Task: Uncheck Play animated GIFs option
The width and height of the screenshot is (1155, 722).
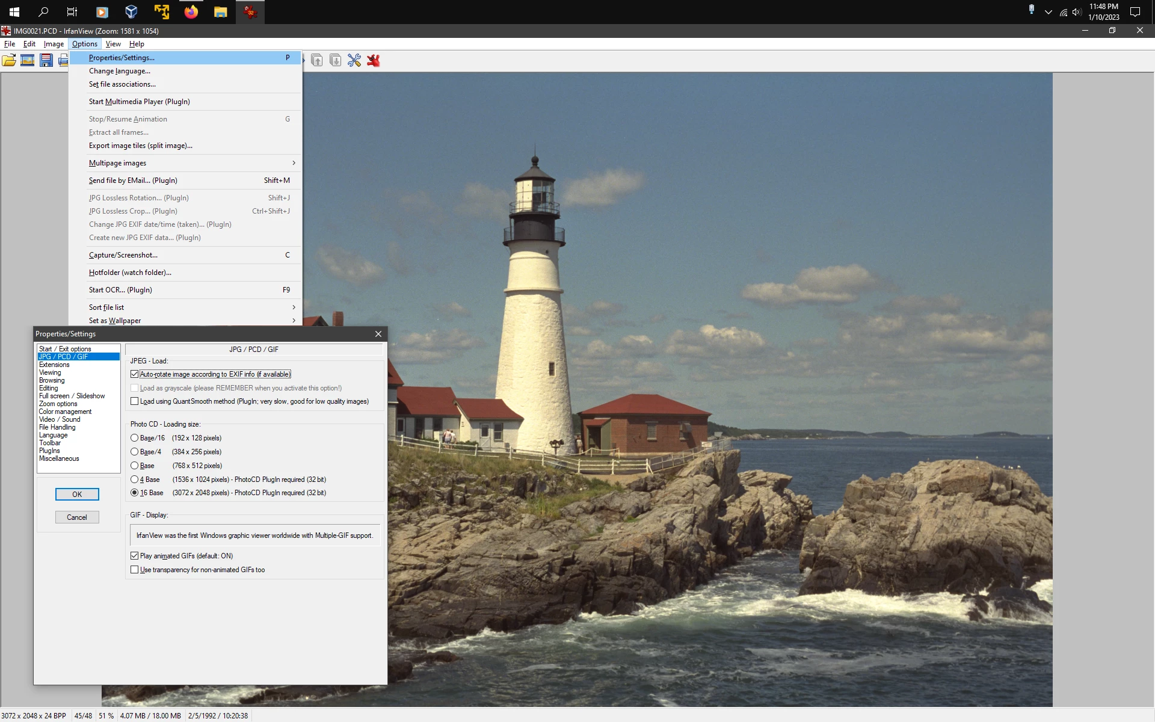Action: coord(135,556)
